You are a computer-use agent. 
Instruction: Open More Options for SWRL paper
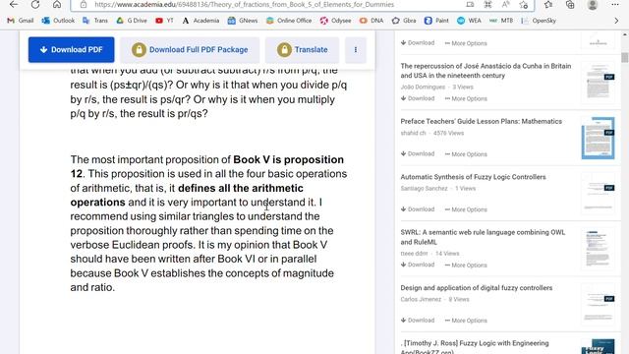(466, 265)
